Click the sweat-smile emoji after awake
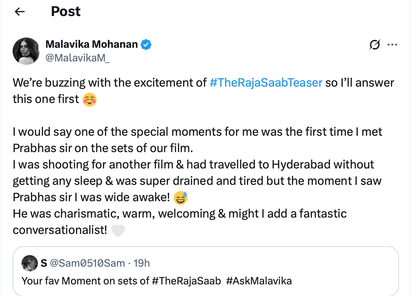This screenshot has height=296, width=417. pos(181,198)
